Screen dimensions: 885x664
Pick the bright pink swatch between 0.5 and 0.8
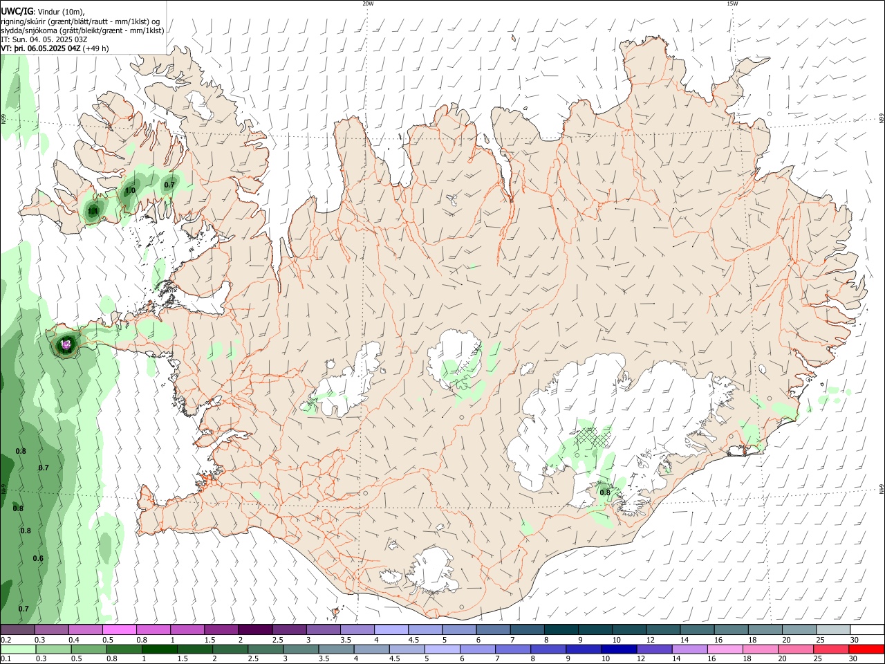[x=119, y=630]
